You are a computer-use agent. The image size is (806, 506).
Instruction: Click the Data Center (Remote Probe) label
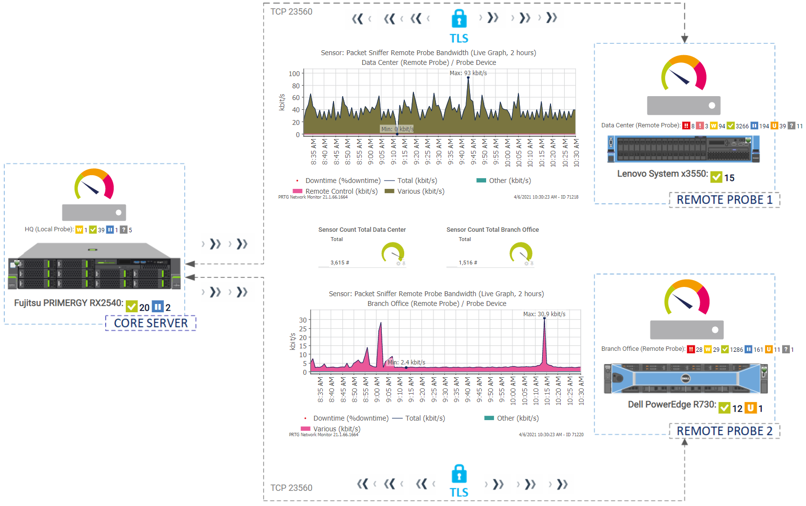tap(640, 125)
